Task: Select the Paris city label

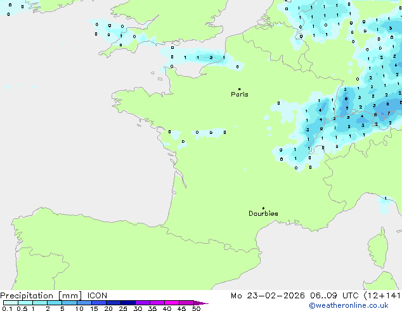Action: tap(240, 95)
